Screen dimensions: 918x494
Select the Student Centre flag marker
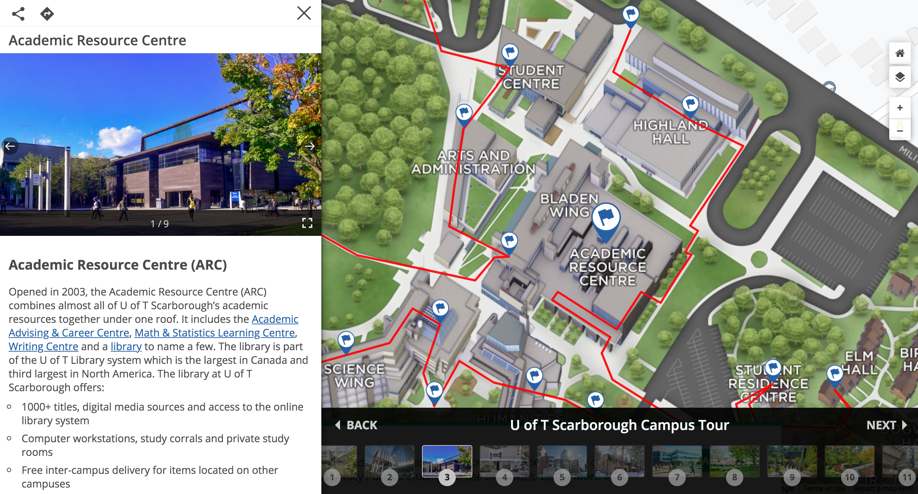pos(510,55)
